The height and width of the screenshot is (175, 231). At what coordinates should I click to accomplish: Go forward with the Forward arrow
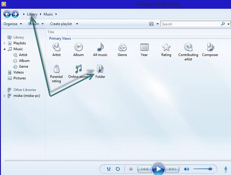click(15, 14)
